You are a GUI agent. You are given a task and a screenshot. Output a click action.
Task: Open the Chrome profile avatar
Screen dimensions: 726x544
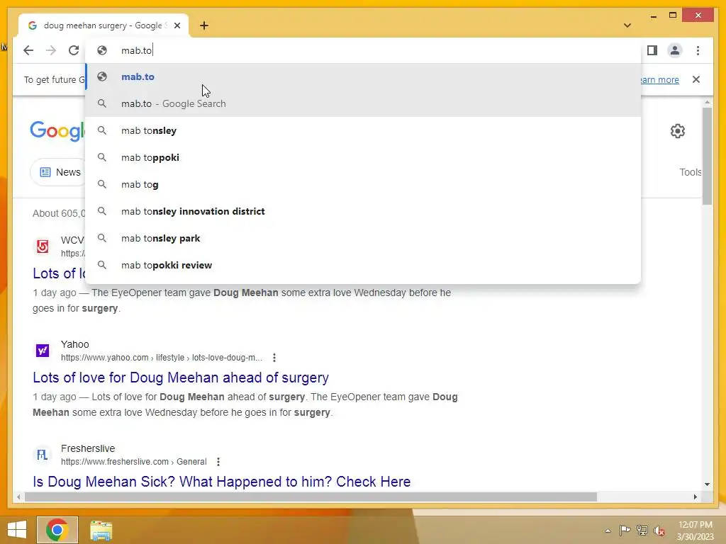pos(675,50)
